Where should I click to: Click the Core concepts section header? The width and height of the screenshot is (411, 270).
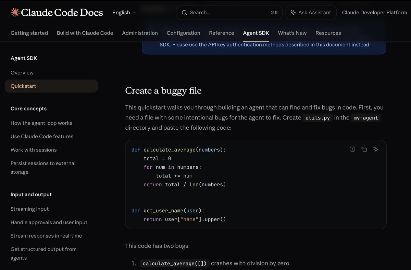tap(28, 109)
